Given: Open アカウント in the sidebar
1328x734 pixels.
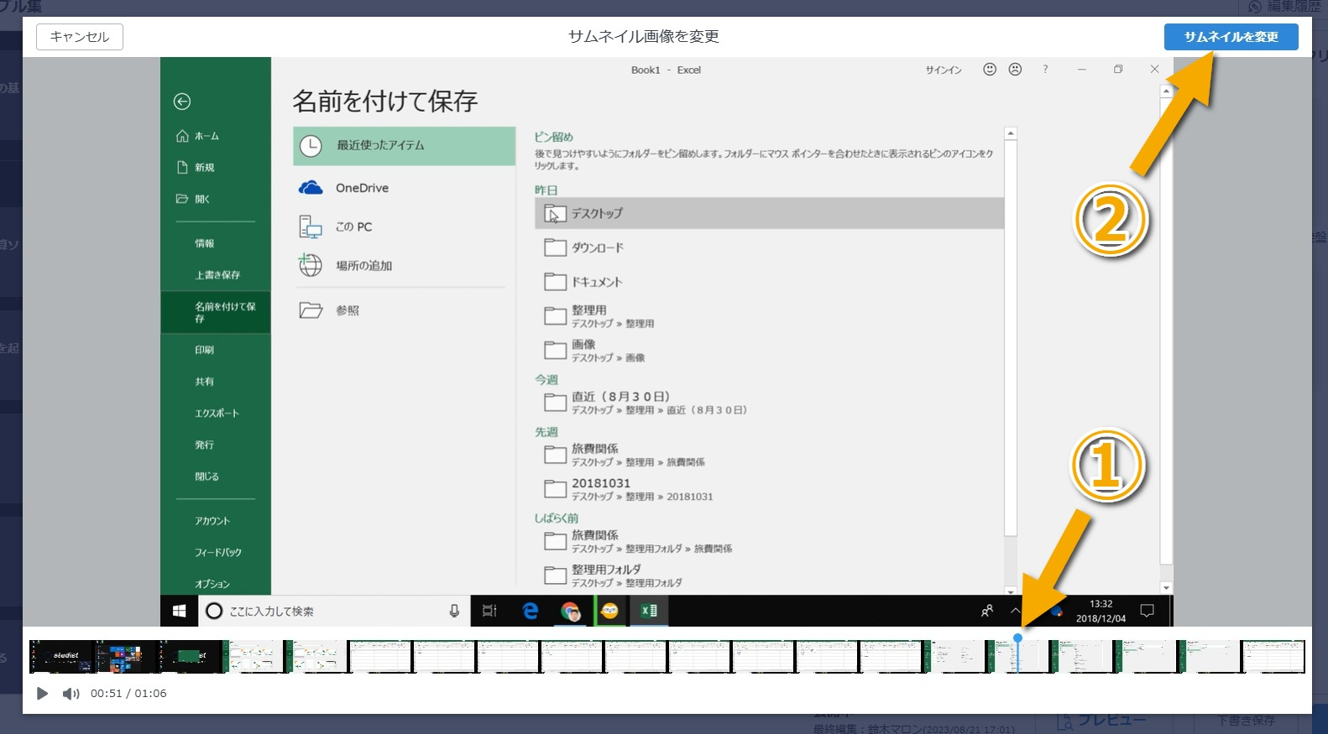Looking at the screenshot, I should pos(212,521).
